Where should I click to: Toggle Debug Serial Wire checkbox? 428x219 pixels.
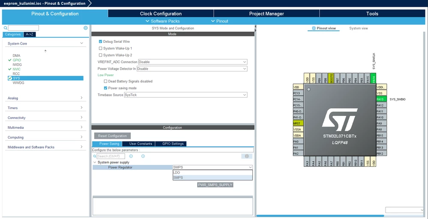coord(100,41)
